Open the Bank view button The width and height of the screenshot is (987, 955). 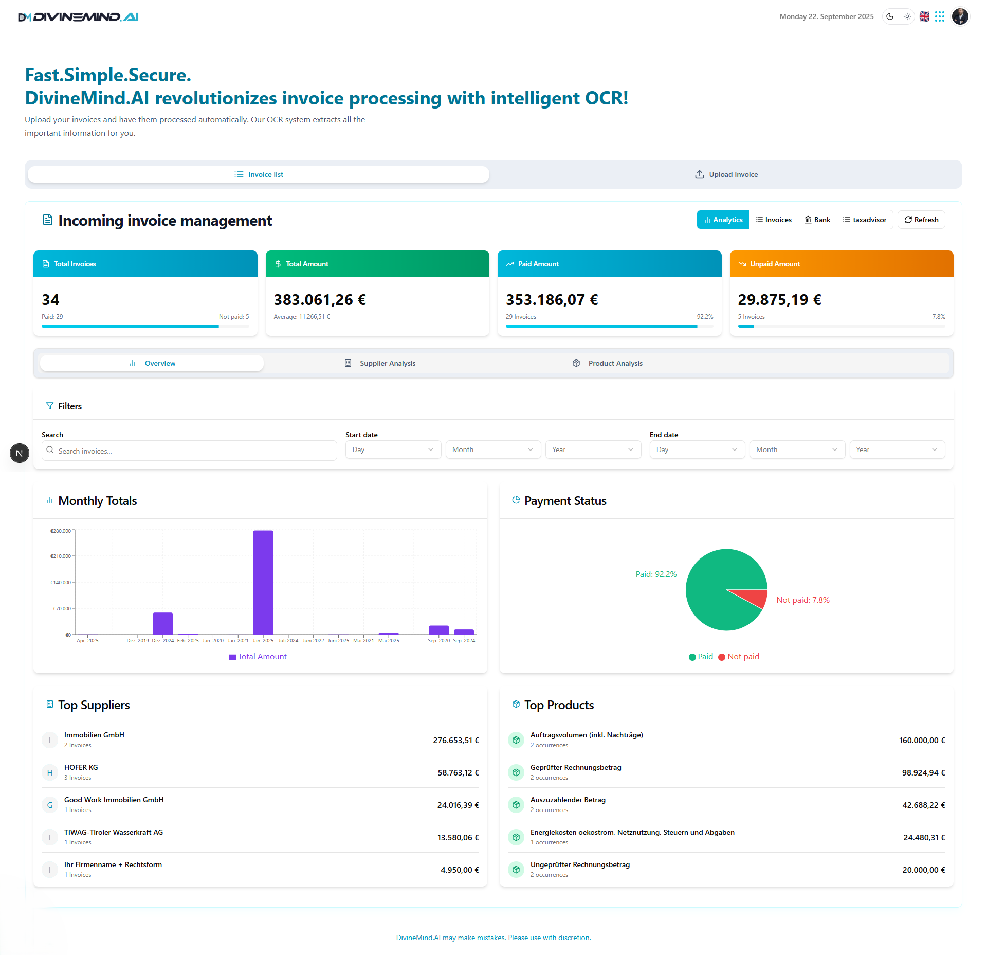817,220
